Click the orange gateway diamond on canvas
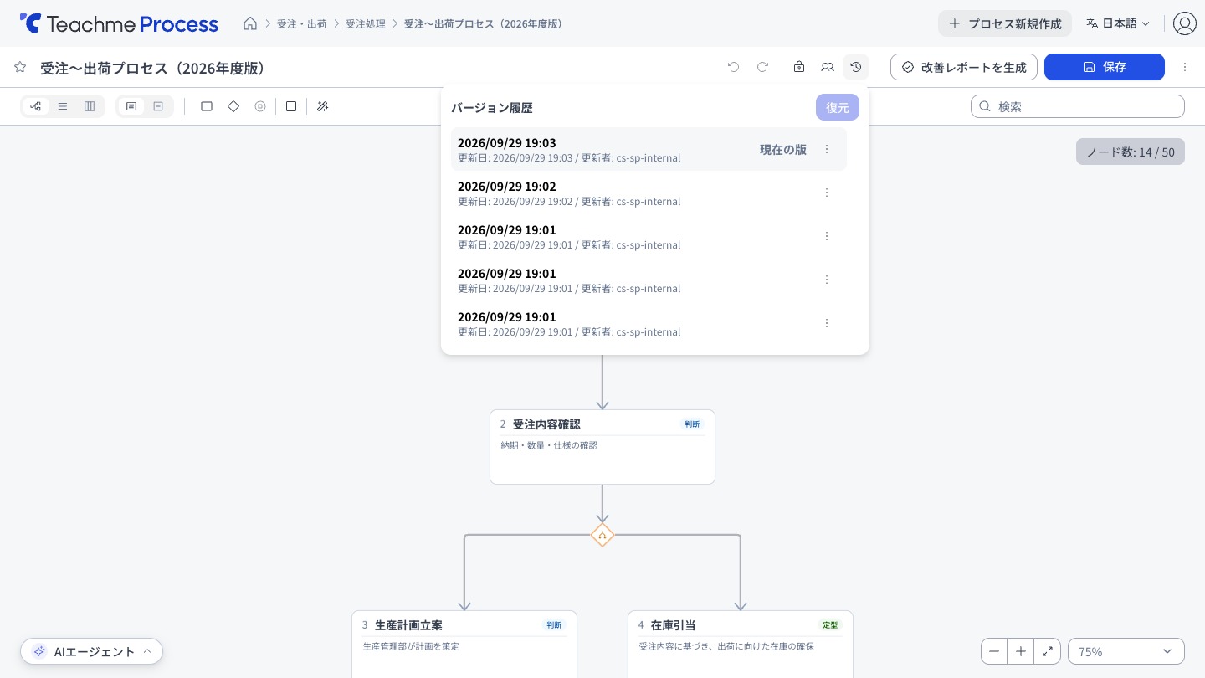 (x=602, y=535)
